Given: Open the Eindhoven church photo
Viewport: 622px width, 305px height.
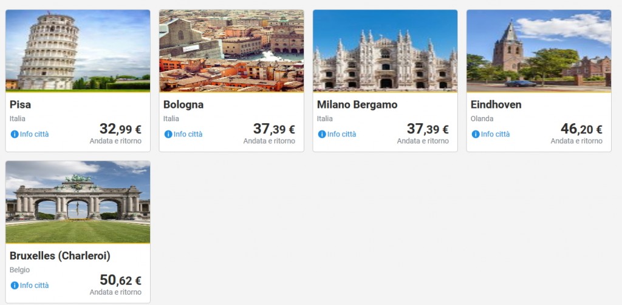Looking at the screenshot, I should pos(539,50).
